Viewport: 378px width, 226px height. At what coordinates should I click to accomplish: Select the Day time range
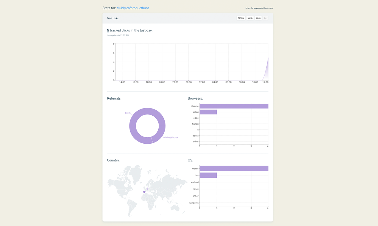point(266,18)
